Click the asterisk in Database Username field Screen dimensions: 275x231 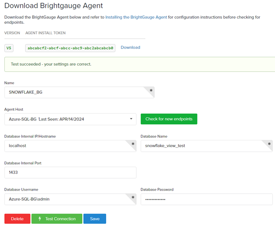[x=133, y=197]
